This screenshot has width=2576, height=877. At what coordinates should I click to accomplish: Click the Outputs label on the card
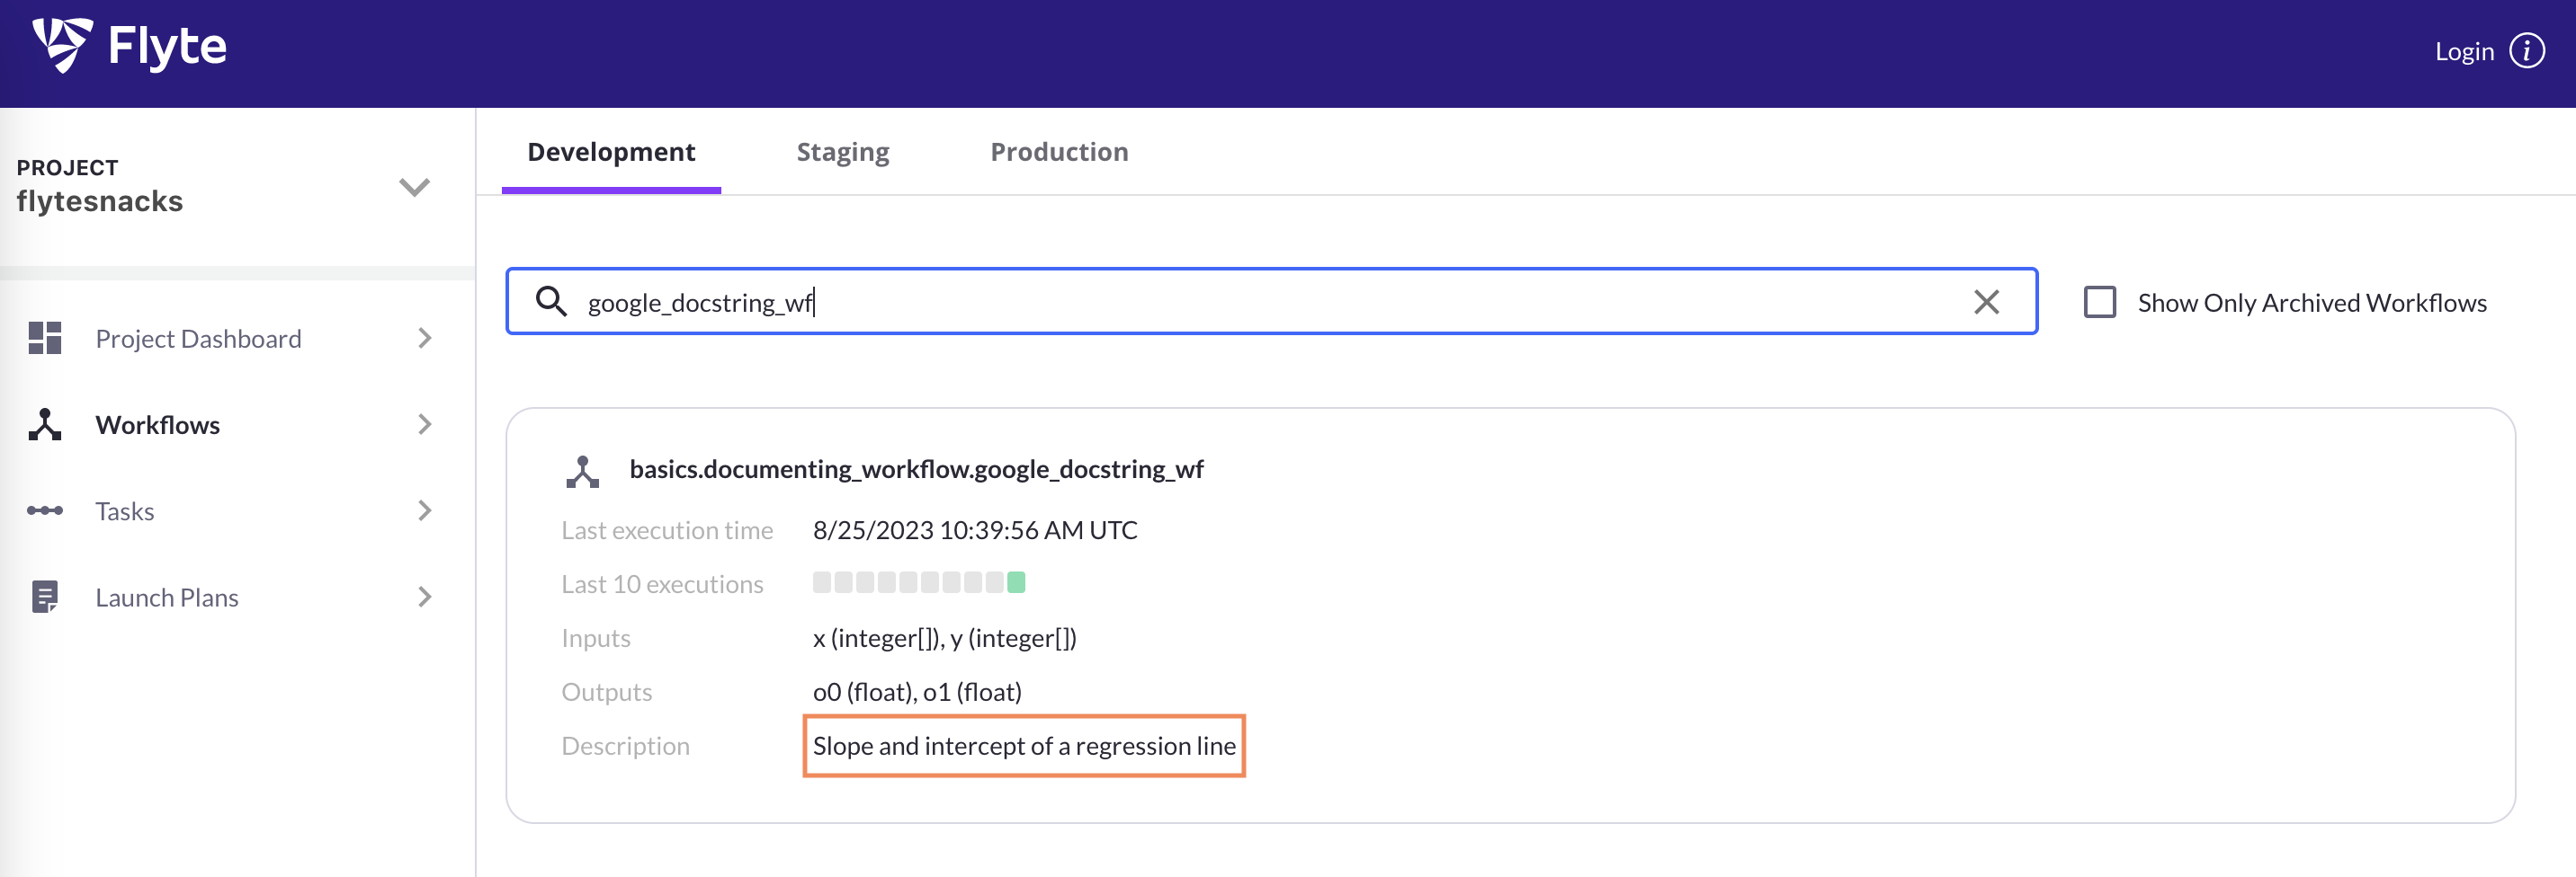click(x=606, y=691)
